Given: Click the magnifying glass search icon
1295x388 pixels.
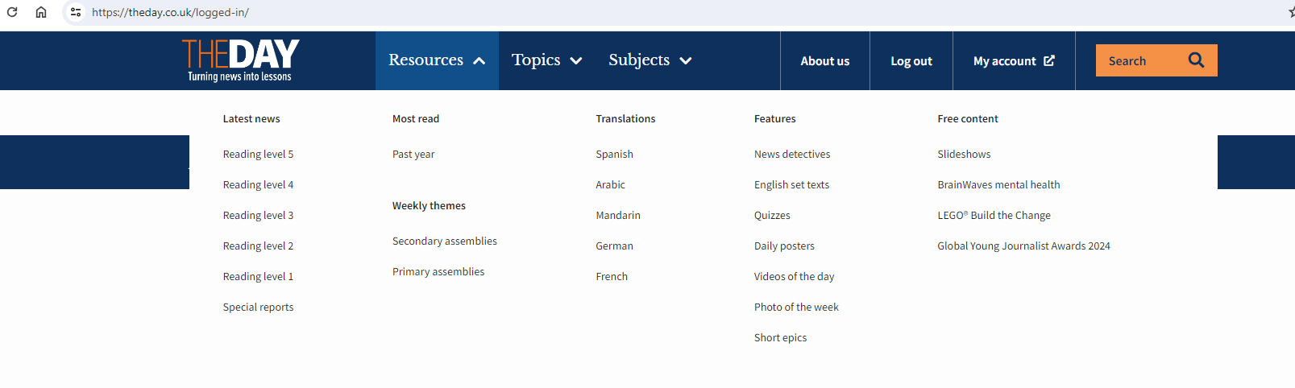Looking at the screenshot, I should coord(1196,60).
